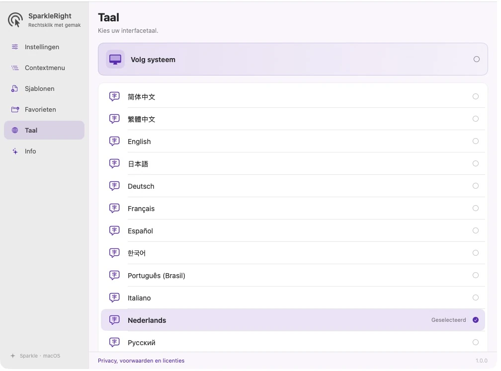Click the language icon beside 简体中文

pos(114,96)
